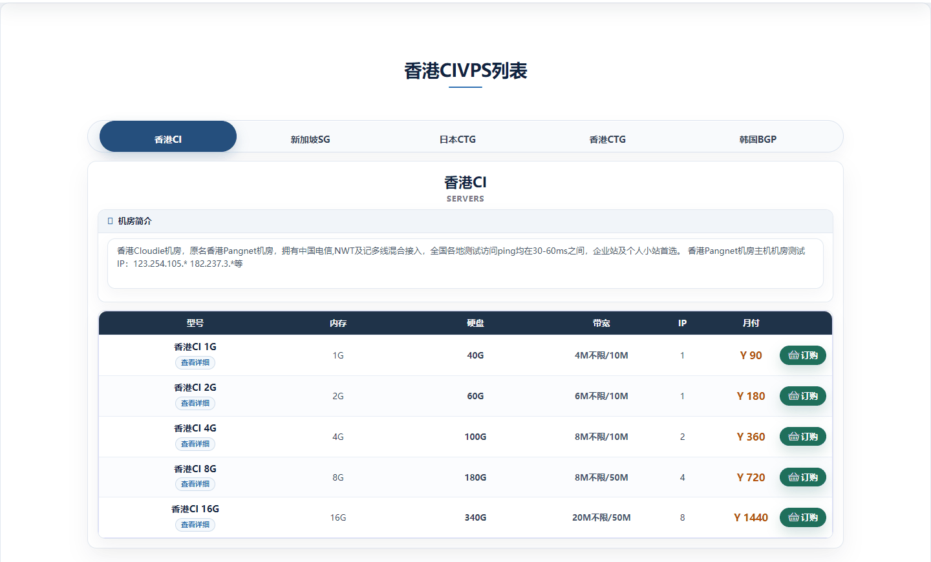931x562 pixels.
Task: Click the IP column header
Action: 682,323
